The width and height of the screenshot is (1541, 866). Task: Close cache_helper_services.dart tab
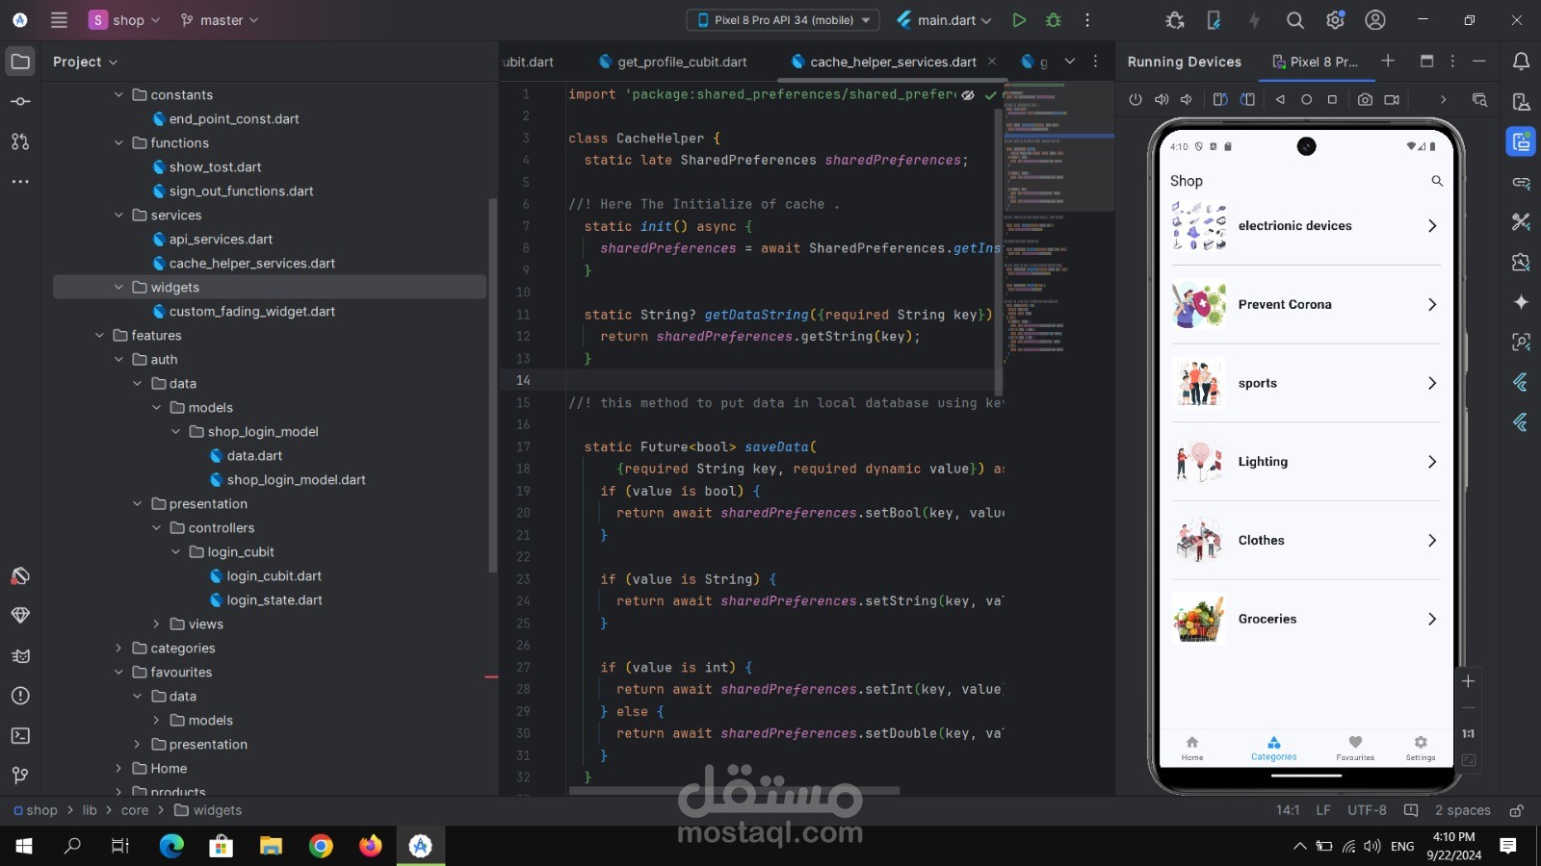click(992, 62)
